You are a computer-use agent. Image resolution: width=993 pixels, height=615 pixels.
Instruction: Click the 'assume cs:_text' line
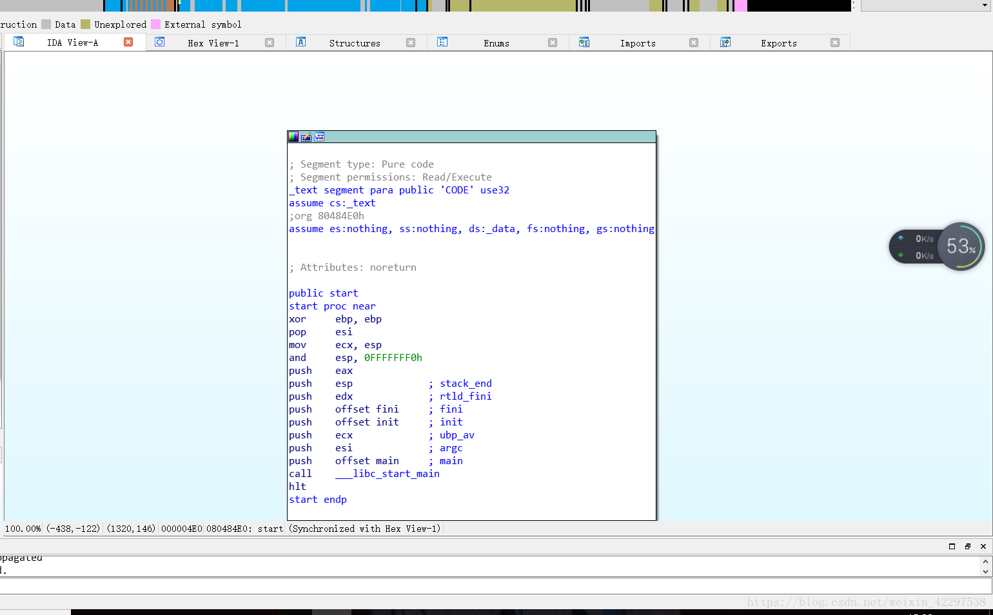[x=332, y=203]
